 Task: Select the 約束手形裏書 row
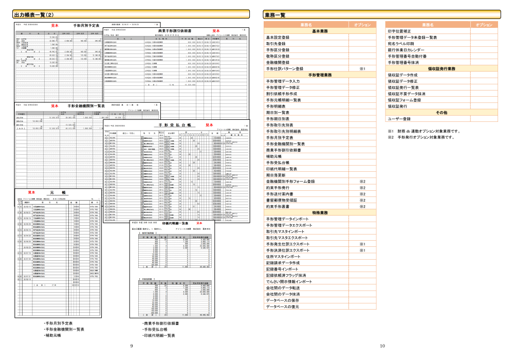320,207
